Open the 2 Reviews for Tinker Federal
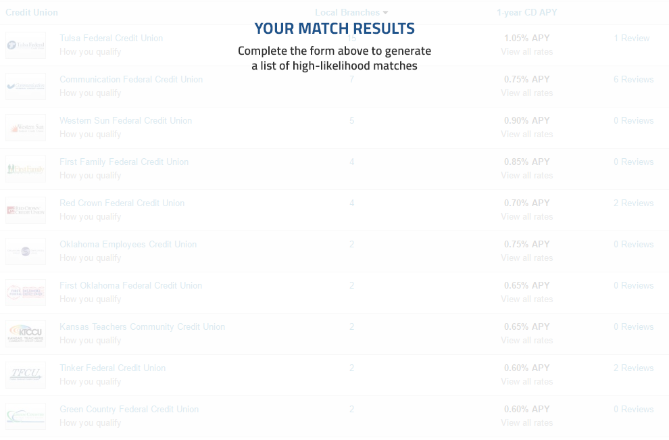The width and height of the screenshot is (669, 440). (634, 368)
